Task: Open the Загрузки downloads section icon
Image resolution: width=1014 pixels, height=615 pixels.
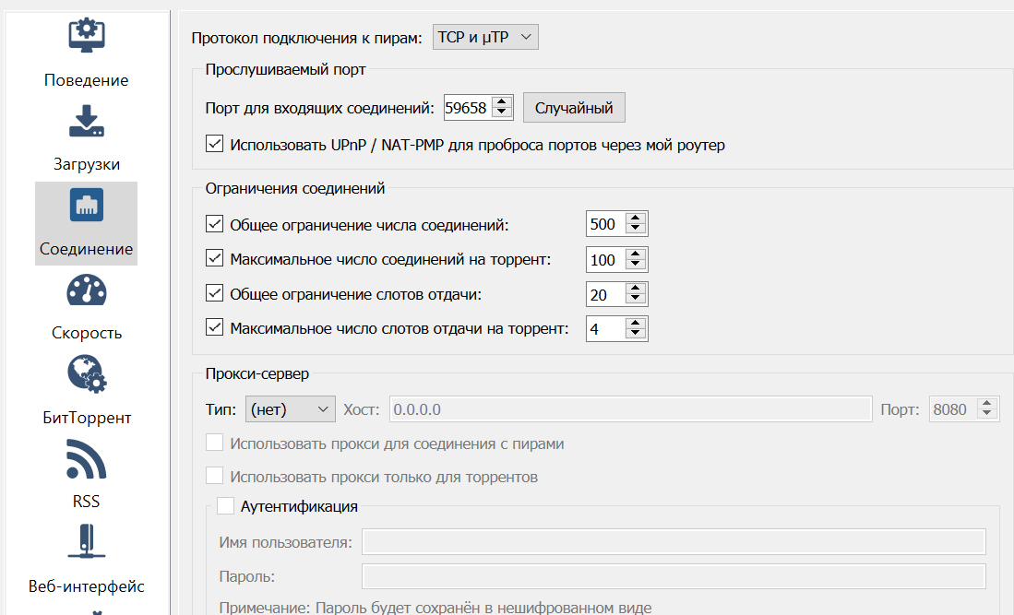Action: pyautogui.click(x=87, y=121)
